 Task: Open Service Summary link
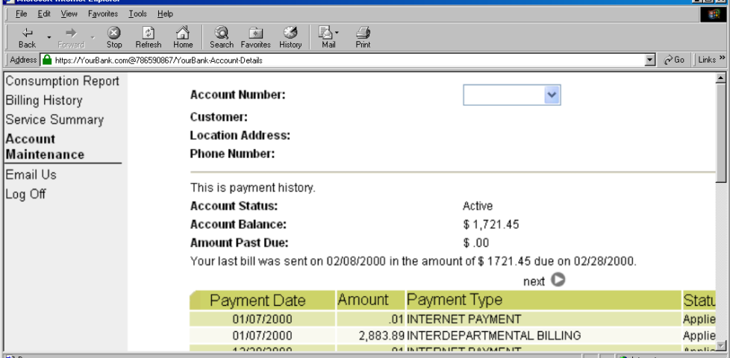pyautogui.click(x=54, y=119)
